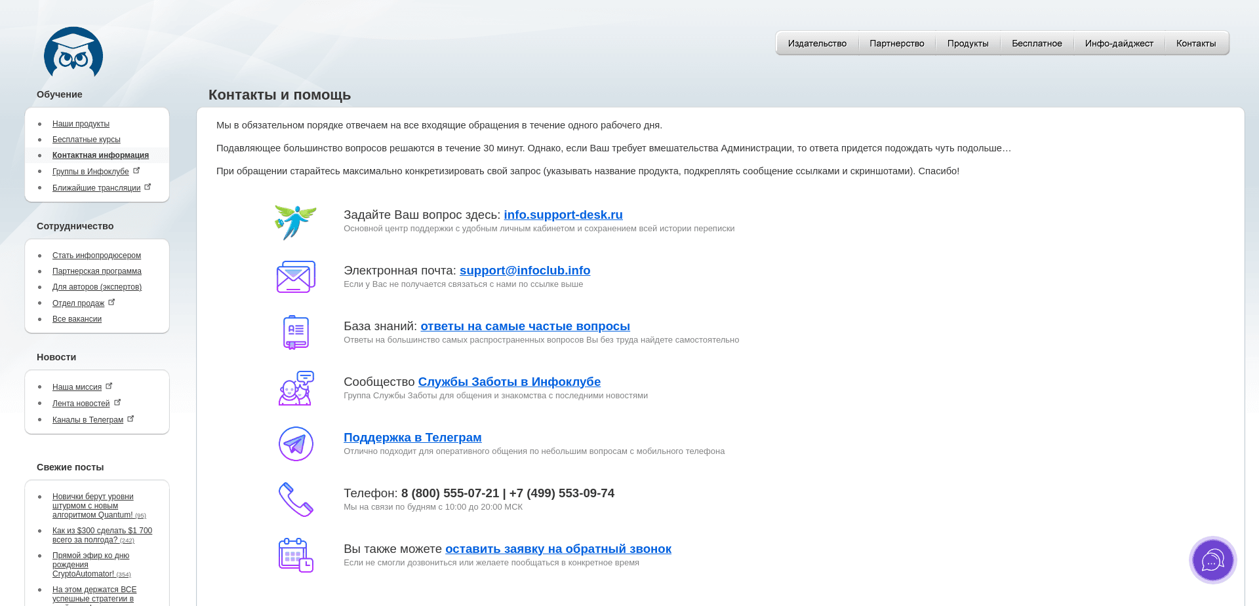This screenshot has width=1259, height=606.
Task: Open the Продукты top menu
Action: (967, 43)
